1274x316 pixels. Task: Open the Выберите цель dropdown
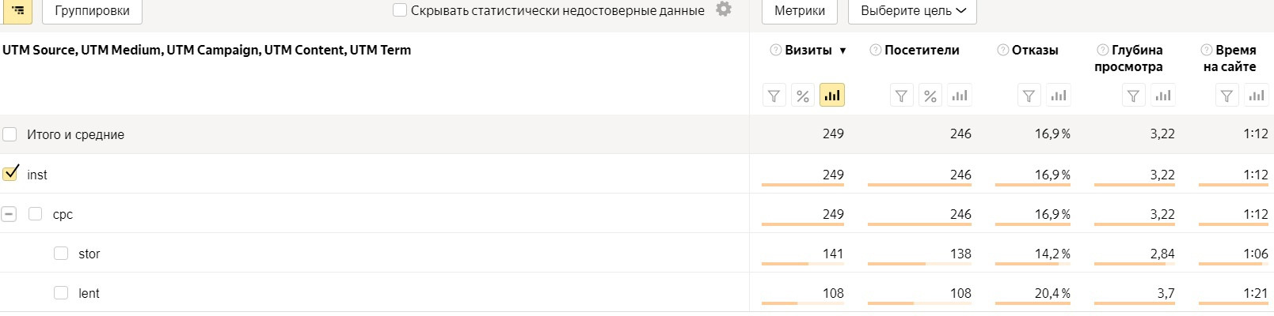[912, 11]
